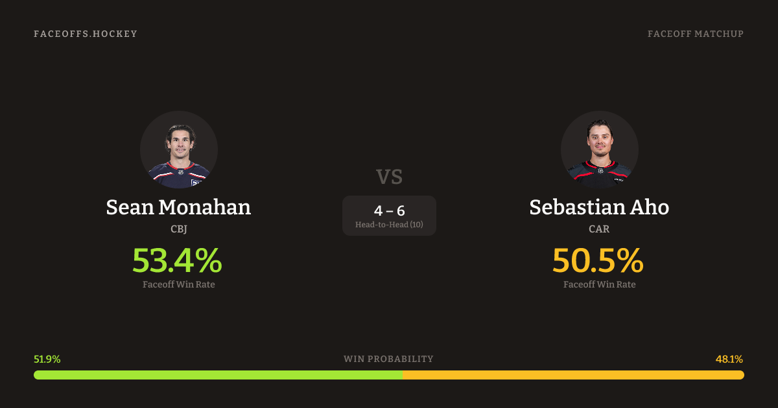Click the 51.9% win probability value
The height and width of the screenshot is (408, 778).
pos(47,359)
